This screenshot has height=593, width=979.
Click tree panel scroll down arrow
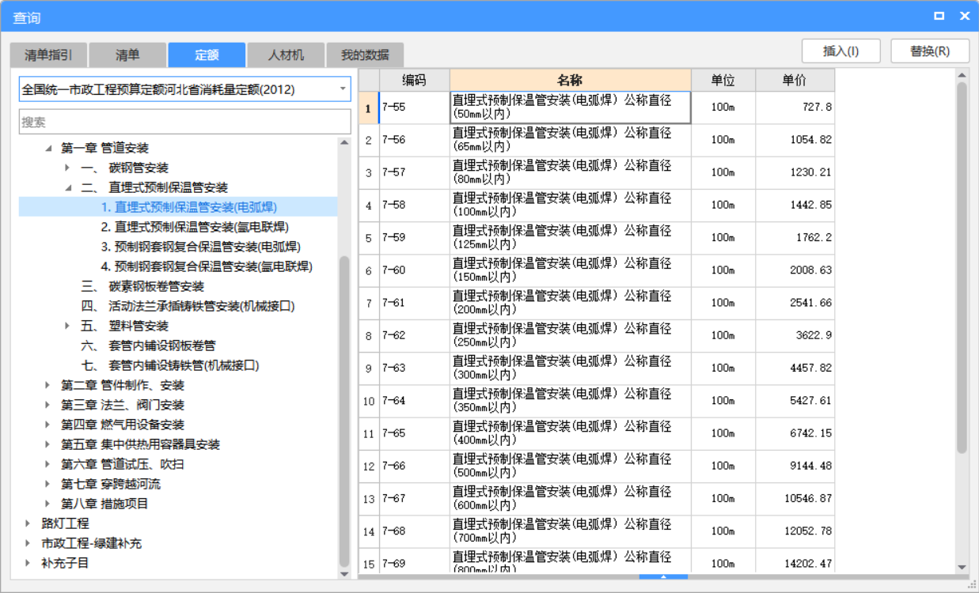[344, 574]
